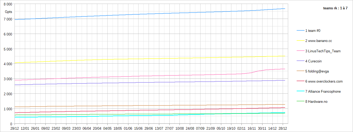Click the 5 000 value on the y-axis
This screenshot has height=132, width=353.
[8, 49]
